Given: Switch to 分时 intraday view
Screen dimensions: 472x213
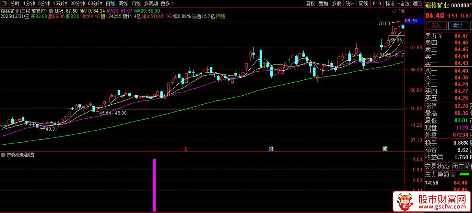Looking at the screenshot, I should tap(15, 4).
